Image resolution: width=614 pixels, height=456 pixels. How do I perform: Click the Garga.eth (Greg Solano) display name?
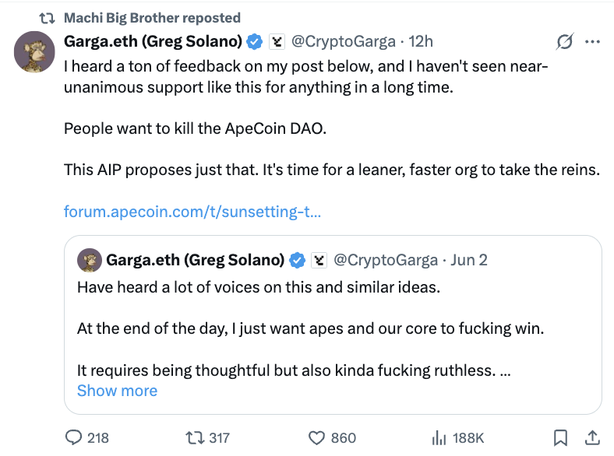click(152, 41)
